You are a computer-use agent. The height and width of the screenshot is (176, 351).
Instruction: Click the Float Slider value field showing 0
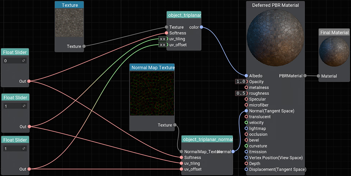click(x=15, y=61)
